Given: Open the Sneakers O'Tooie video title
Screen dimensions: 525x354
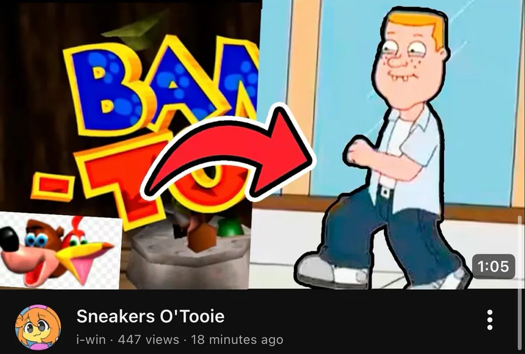Looking at the screenshot, I should click(150, 316).
